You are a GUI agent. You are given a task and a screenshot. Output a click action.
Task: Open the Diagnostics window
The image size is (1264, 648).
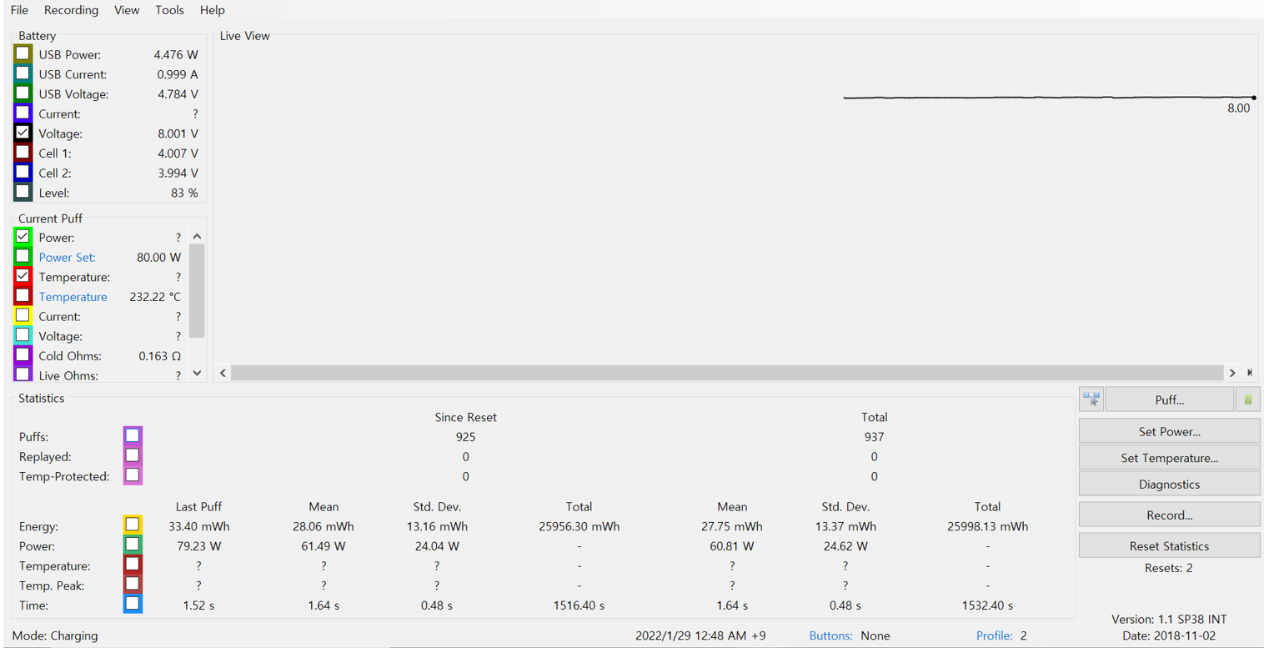click(1169, 485)
